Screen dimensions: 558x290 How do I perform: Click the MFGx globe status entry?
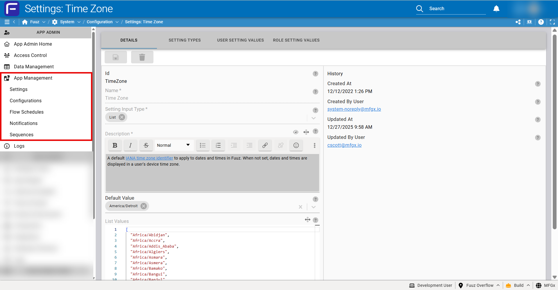[x=545, y=285]
